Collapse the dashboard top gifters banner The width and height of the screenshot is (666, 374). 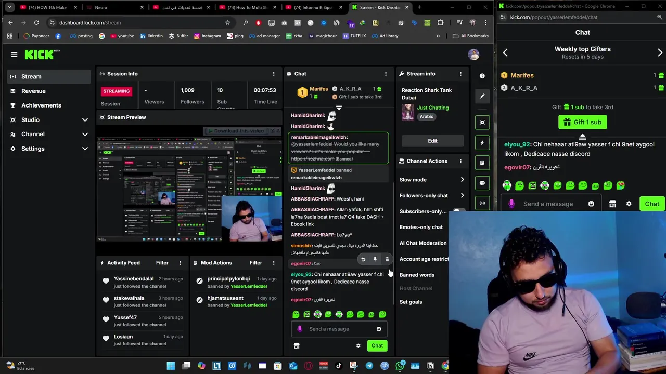click(339, 108)
